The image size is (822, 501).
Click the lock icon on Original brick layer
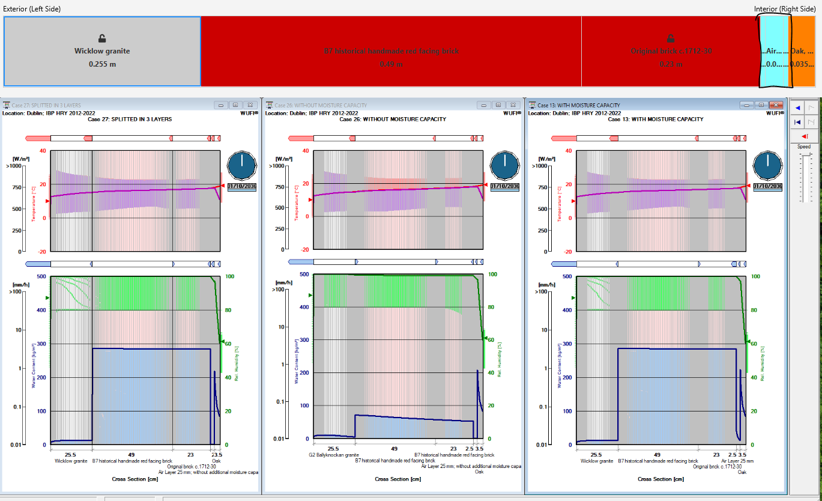pos(671,38)
